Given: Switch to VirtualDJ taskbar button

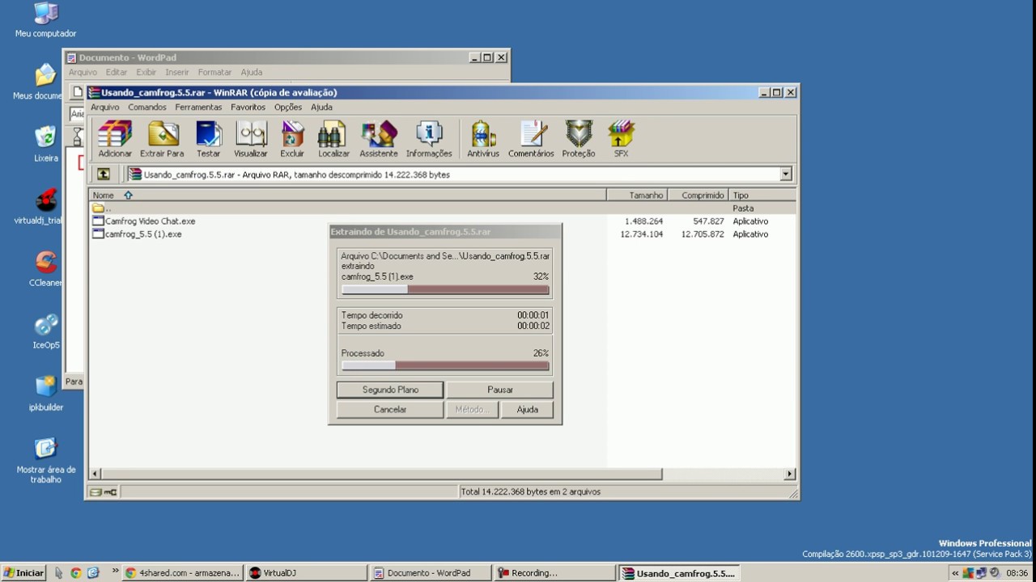Looking at the screenshot, I should [x=306, y=572].
